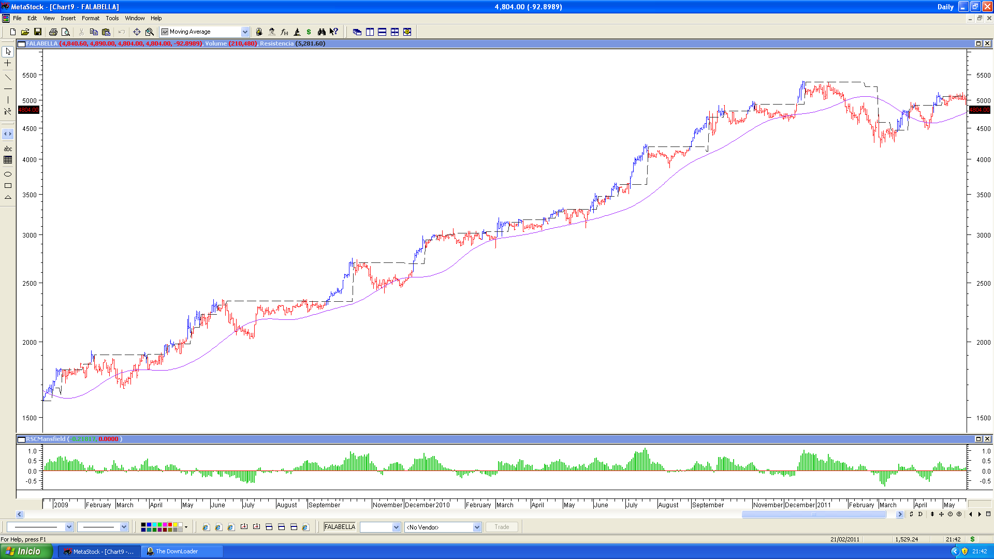The width and height of the screenshot is (994, 559).
Task: Click the zoom out minus chart icon
Action: click(950, 514)
